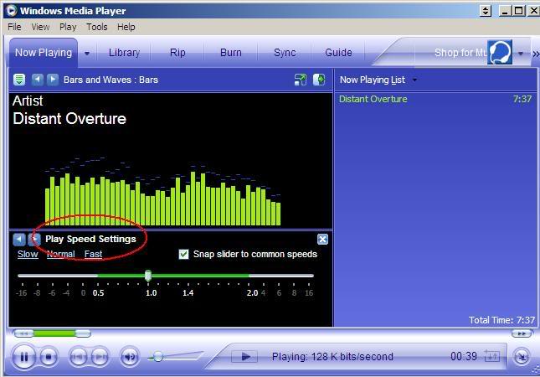Close the Play Speed Settings pane
Screen dimensions: 540x377
tap(322, 239)
